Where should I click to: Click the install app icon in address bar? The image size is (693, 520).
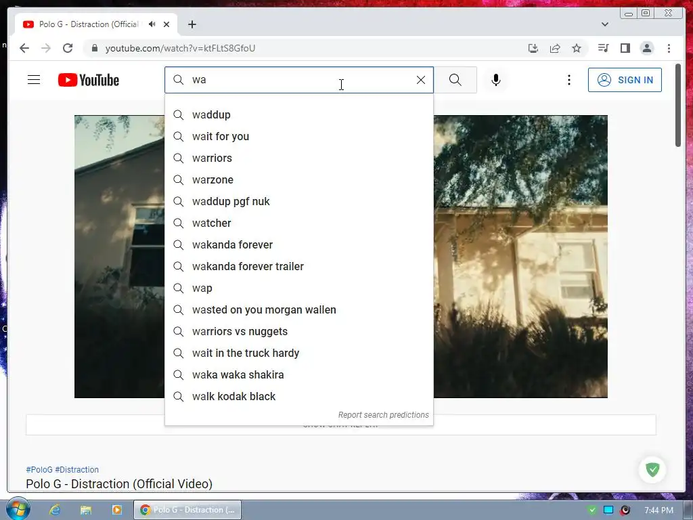(x=533, y=48)
